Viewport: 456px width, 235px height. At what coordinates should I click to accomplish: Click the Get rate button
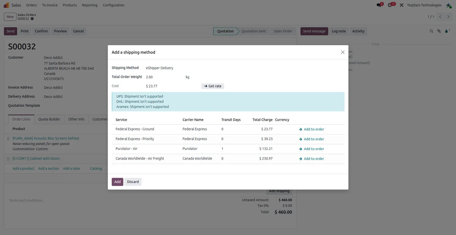[x=213, y=86]
